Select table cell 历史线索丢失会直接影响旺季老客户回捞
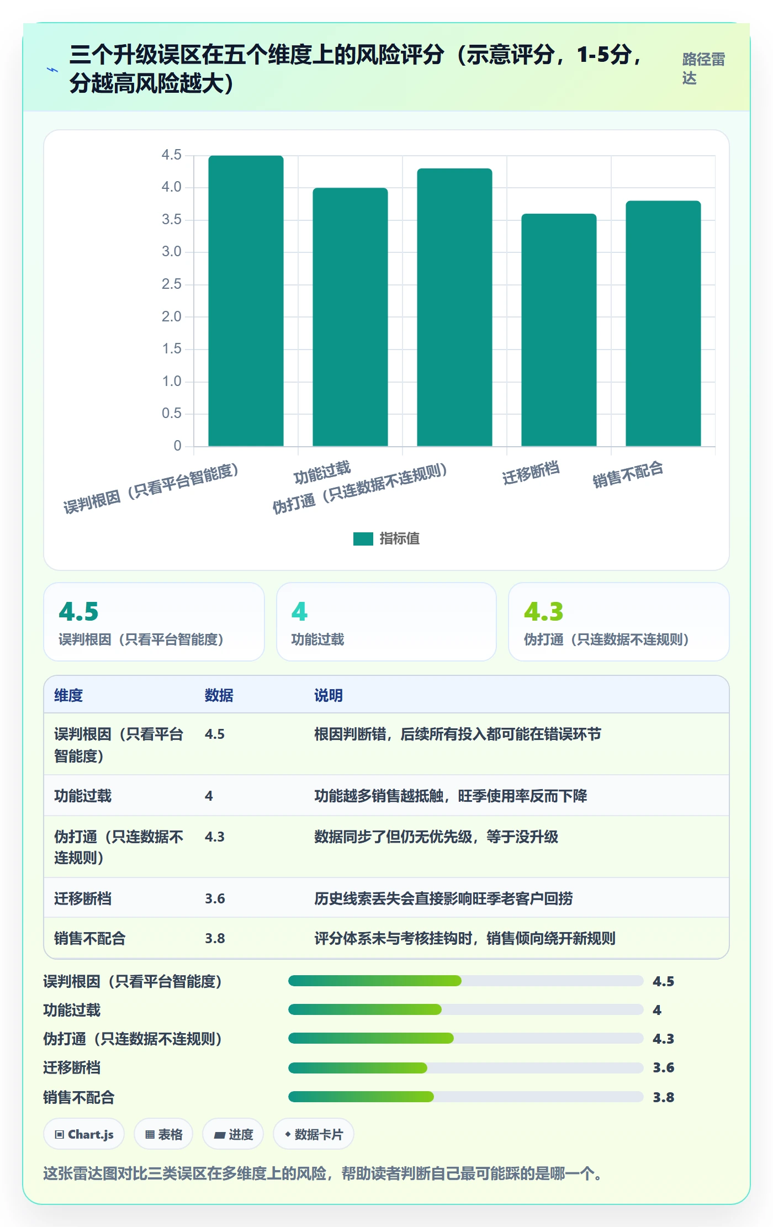 [443, 898]
